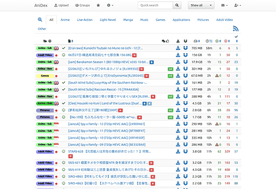Switch to the Applications tab
This screenshot has width=276, height=189.
coord(181,20)
